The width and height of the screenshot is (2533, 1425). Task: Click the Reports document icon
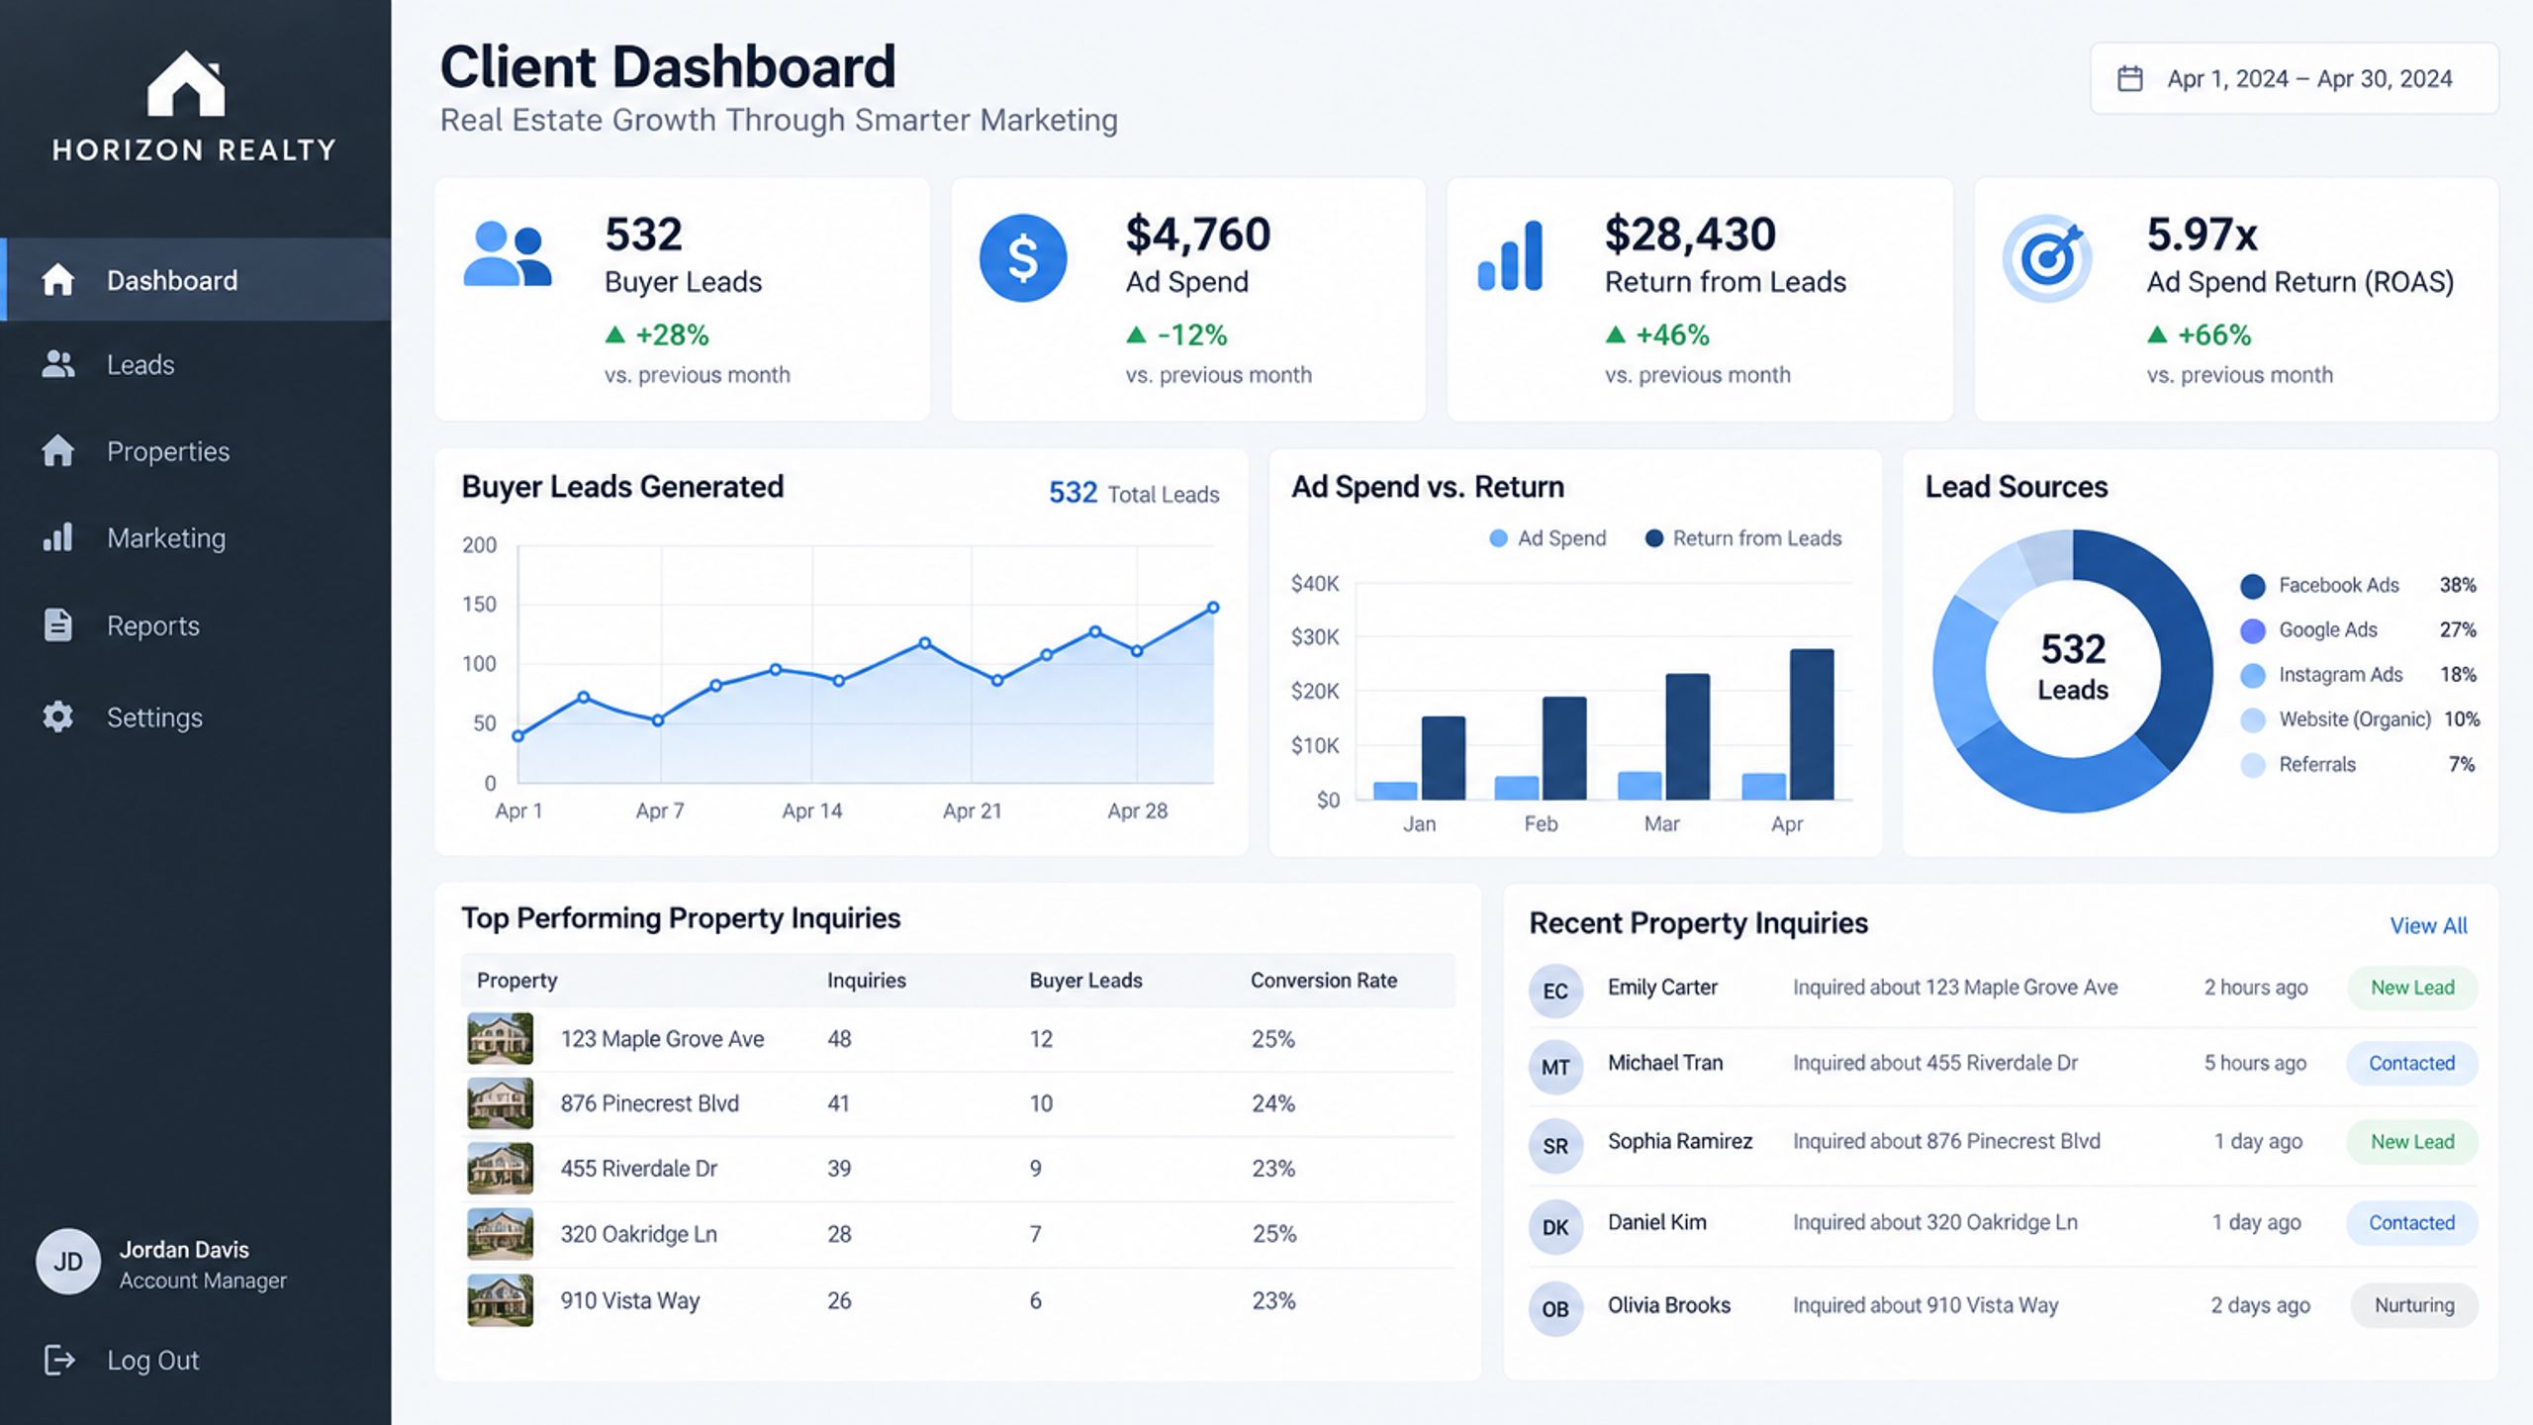tap(57, 625)
